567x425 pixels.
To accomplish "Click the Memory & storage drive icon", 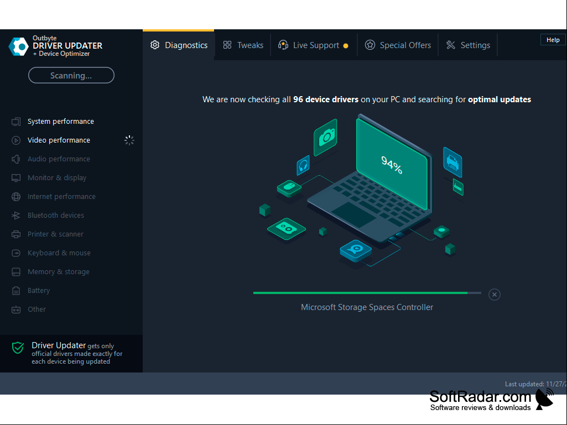I will tap(16, 272).
